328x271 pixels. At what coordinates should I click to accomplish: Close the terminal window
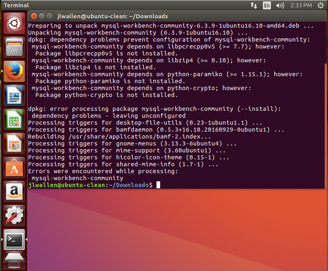[34, 16]
